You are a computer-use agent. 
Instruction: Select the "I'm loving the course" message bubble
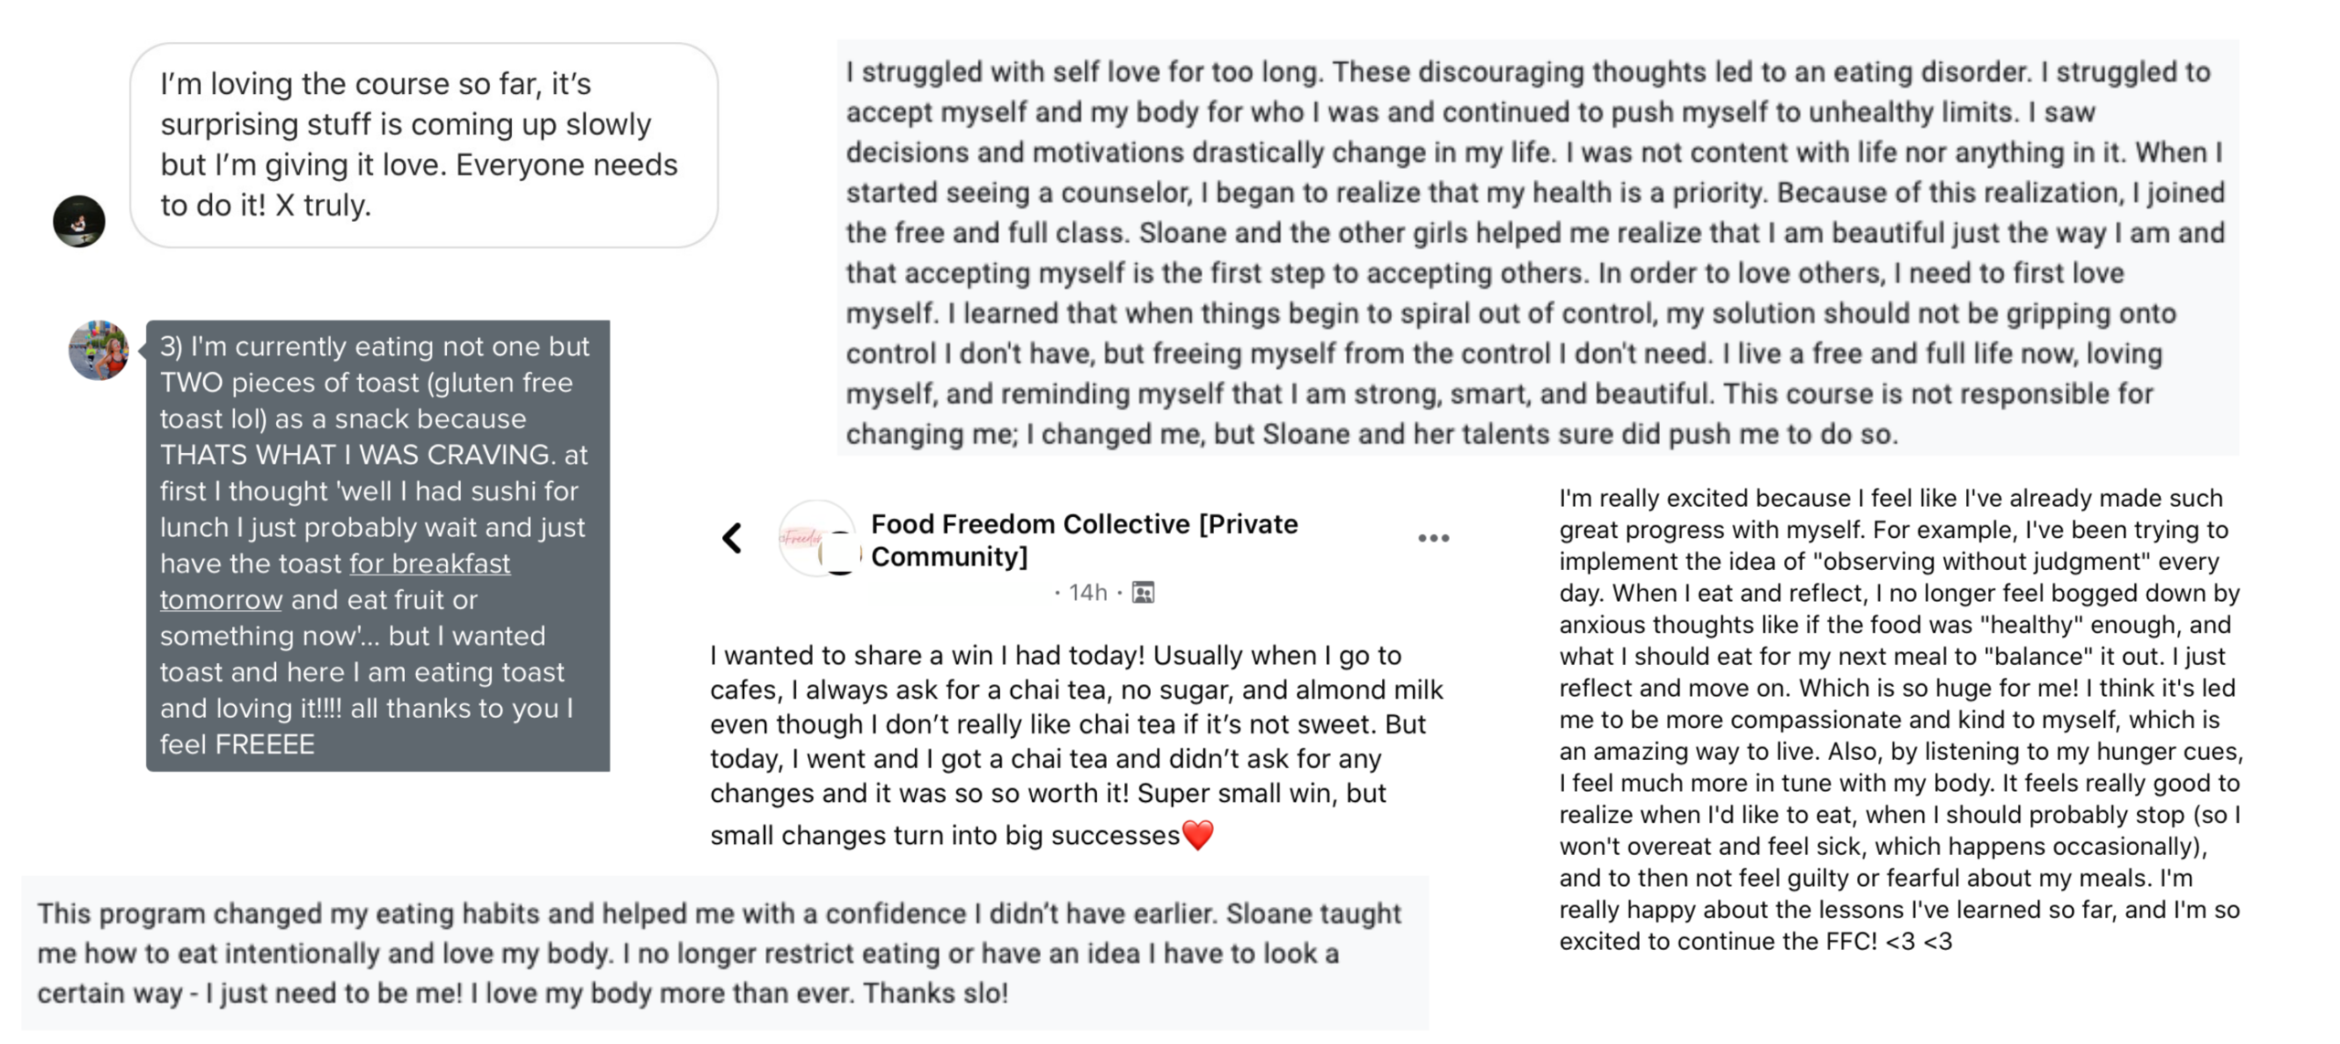423,145
